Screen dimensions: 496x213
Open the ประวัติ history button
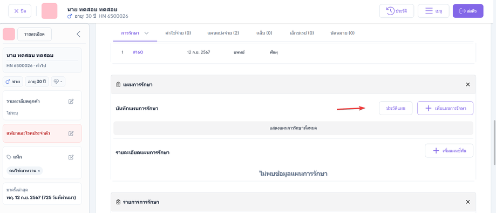coord(397,11)
